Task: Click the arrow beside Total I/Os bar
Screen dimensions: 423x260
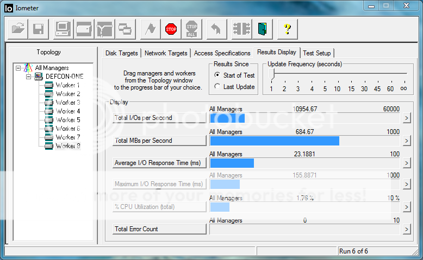Action: tap(406, 118)
